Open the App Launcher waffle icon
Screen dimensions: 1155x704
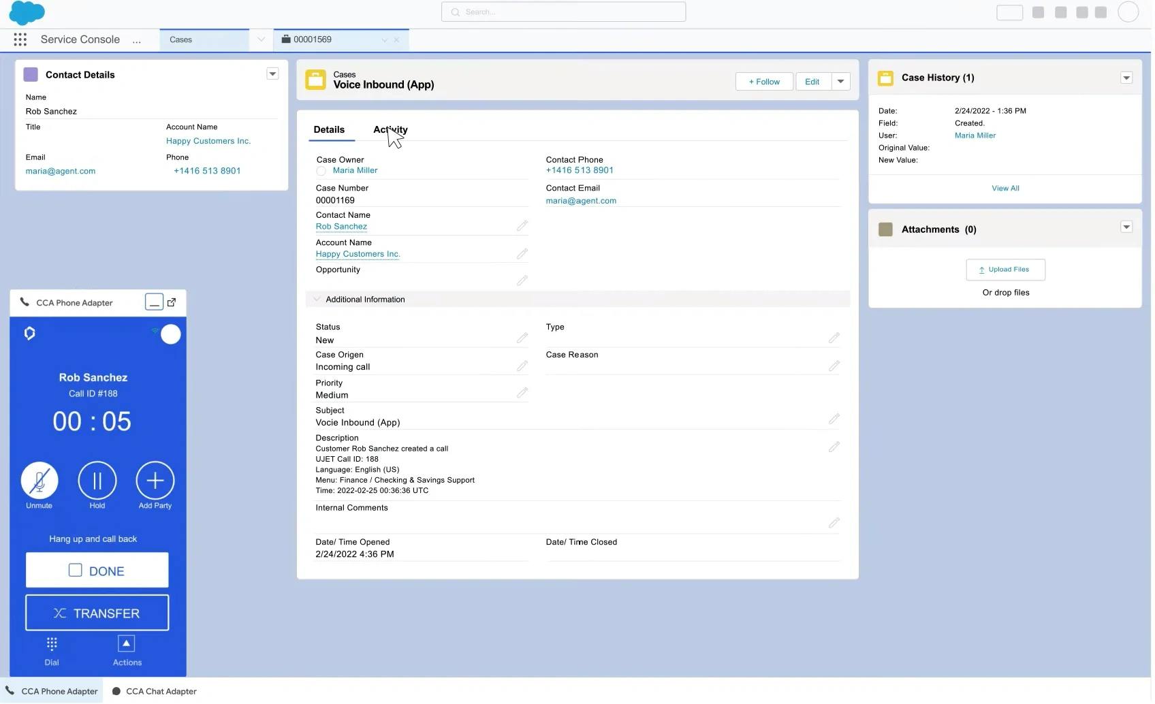[20, 39]
